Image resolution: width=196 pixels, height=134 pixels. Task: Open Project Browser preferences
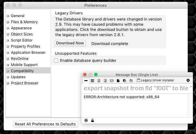pyautogui.click(x=28, y=83)
